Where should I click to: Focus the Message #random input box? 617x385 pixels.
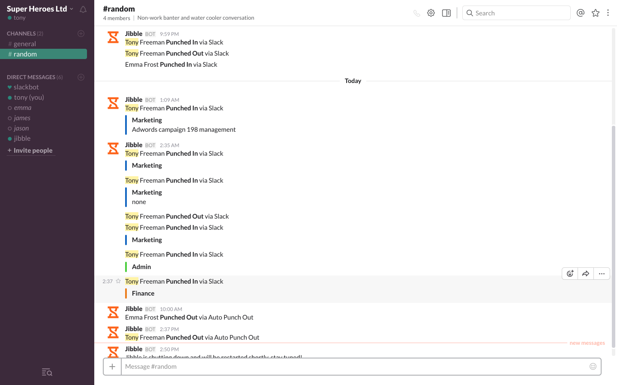(x=353, y=367)
